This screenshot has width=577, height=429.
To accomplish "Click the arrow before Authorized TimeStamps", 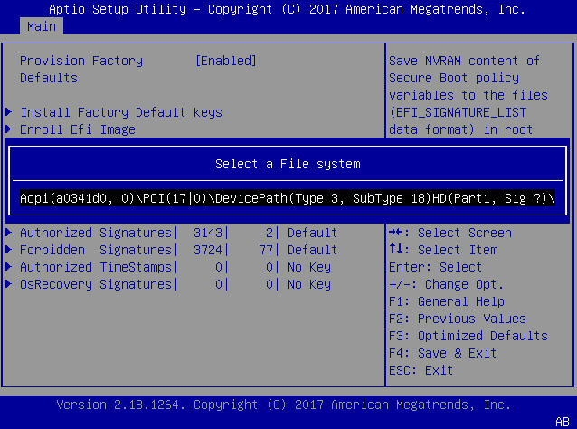I will point(9,267).
